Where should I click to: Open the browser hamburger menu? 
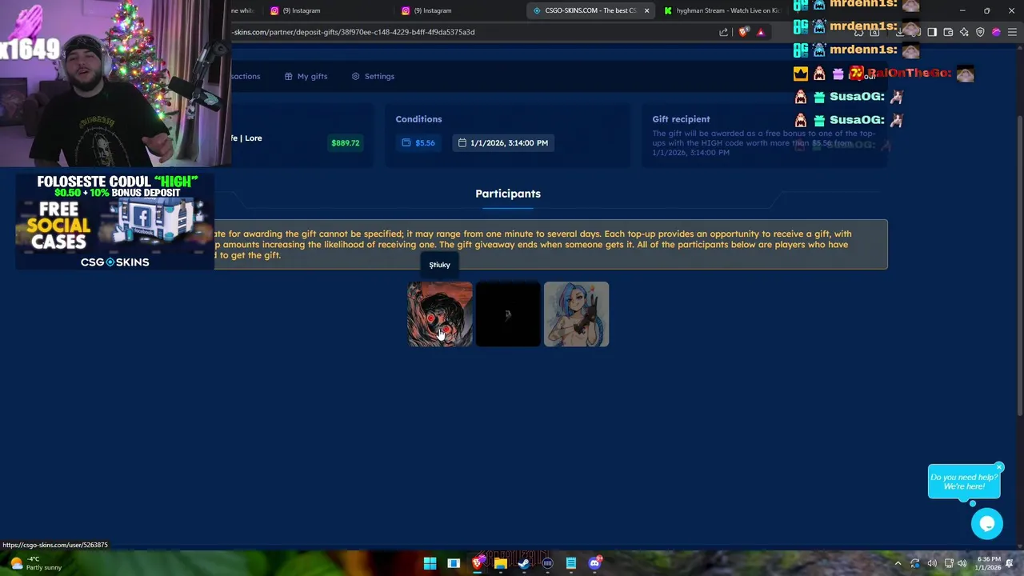coord(1012,32)
